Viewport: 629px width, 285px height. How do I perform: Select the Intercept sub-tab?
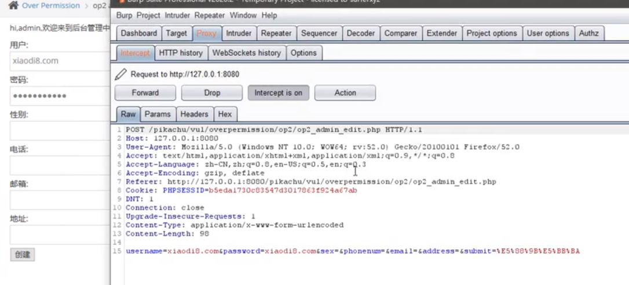(x=135, y=53)
